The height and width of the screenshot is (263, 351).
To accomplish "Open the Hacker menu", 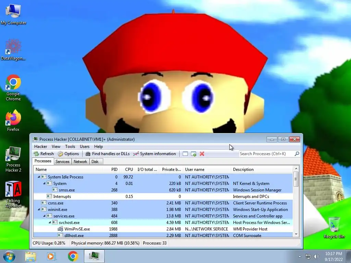I will pyautogui.click(x=40, y=147).
